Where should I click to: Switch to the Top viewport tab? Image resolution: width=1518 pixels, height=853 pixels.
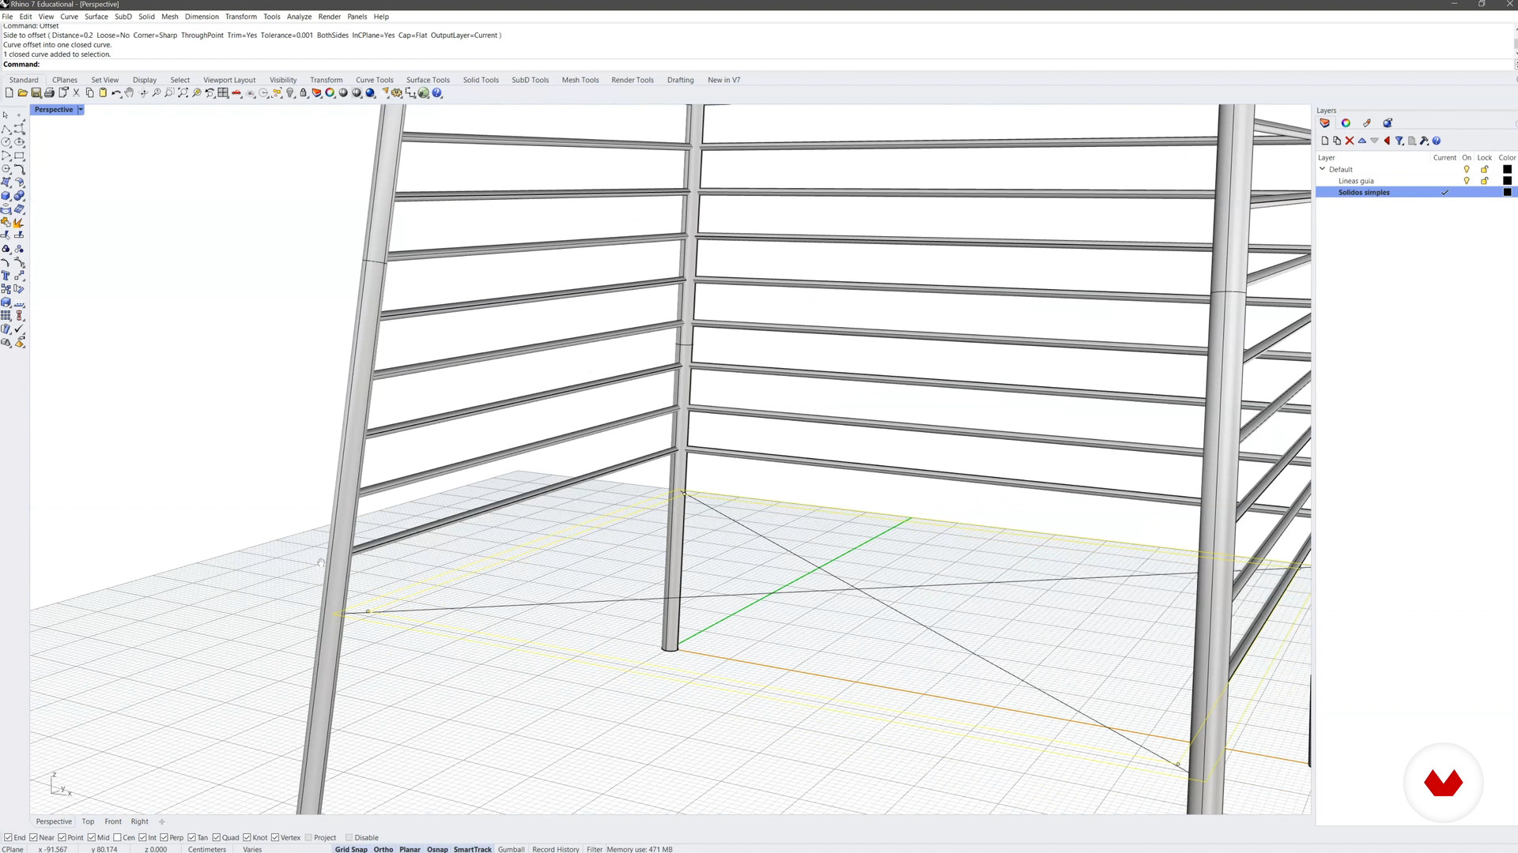[88, 821]
